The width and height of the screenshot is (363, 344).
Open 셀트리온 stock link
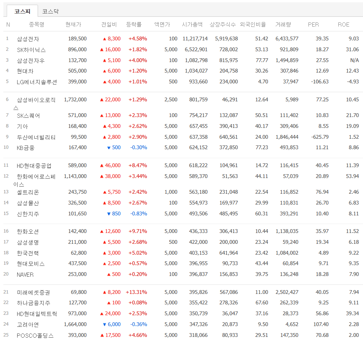pyautogui.click(x=28, y=192)
